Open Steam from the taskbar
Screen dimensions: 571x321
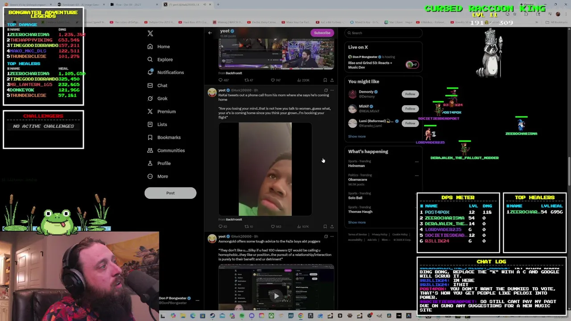(212, 316)
